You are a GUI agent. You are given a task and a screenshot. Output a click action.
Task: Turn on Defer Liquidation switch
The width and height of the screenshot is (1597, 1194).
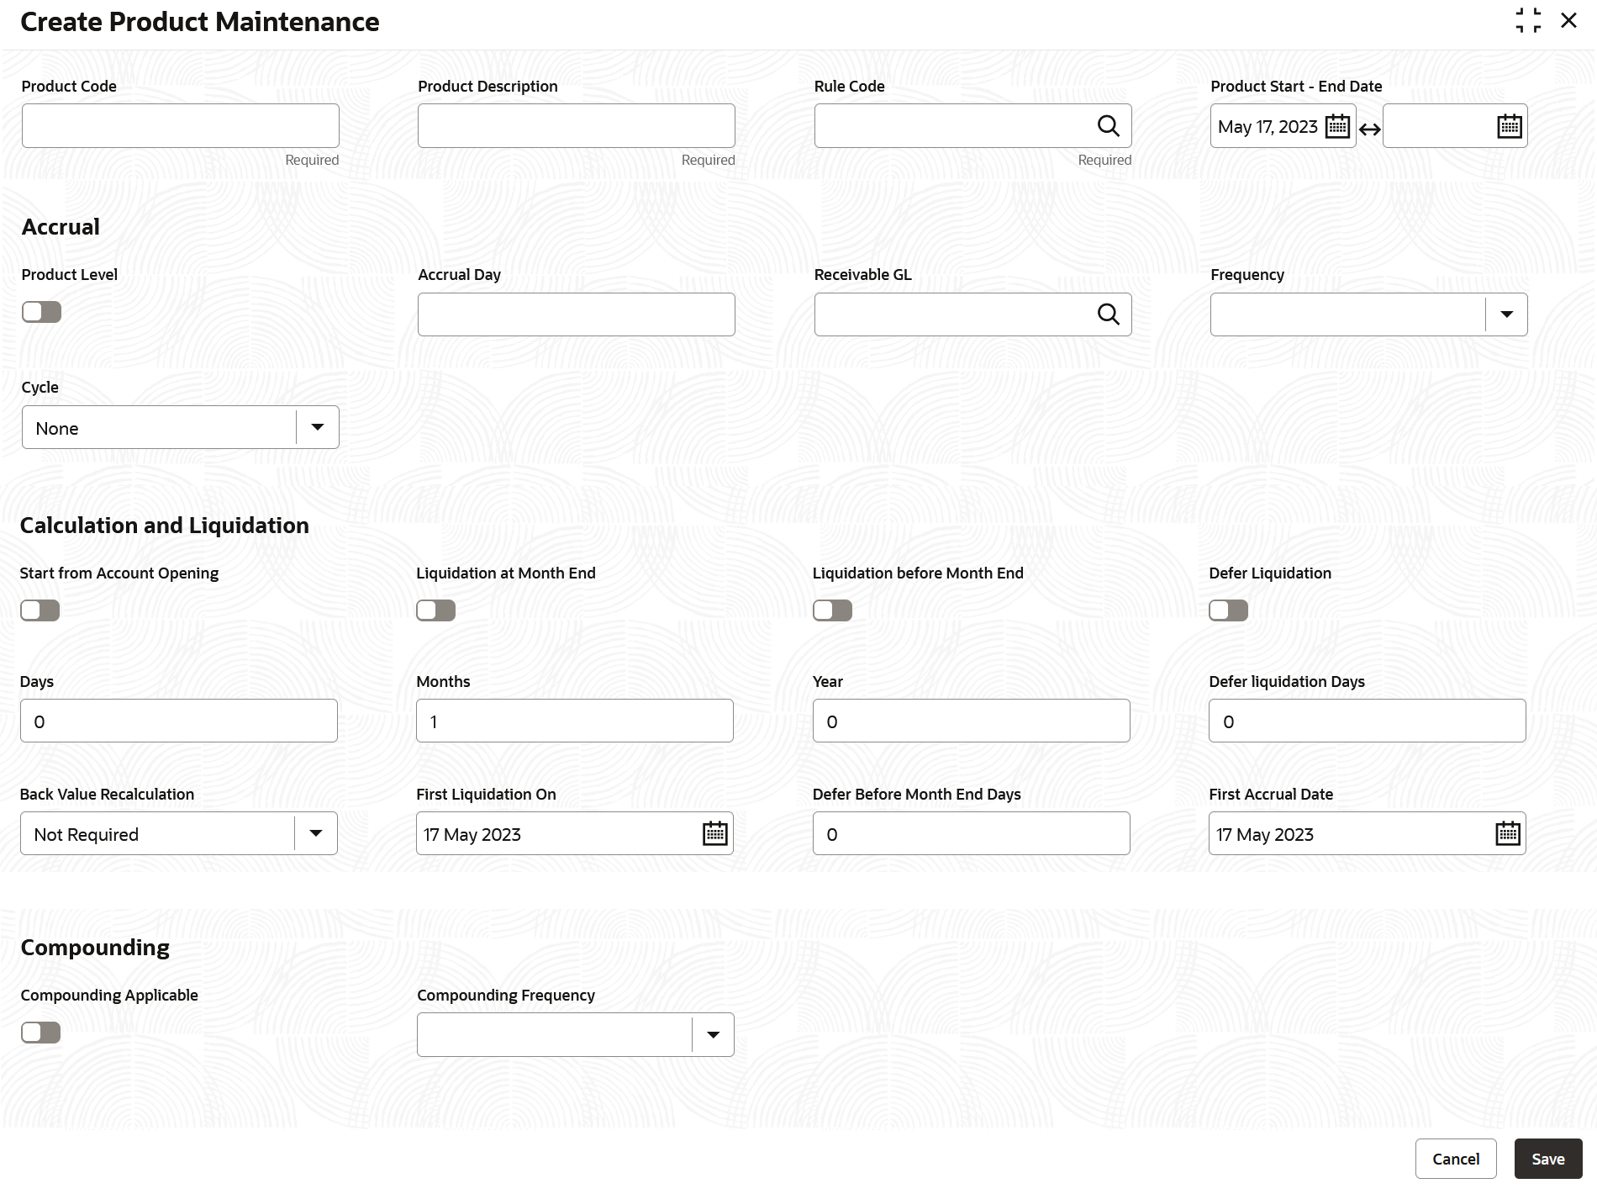click(1228, 610)
